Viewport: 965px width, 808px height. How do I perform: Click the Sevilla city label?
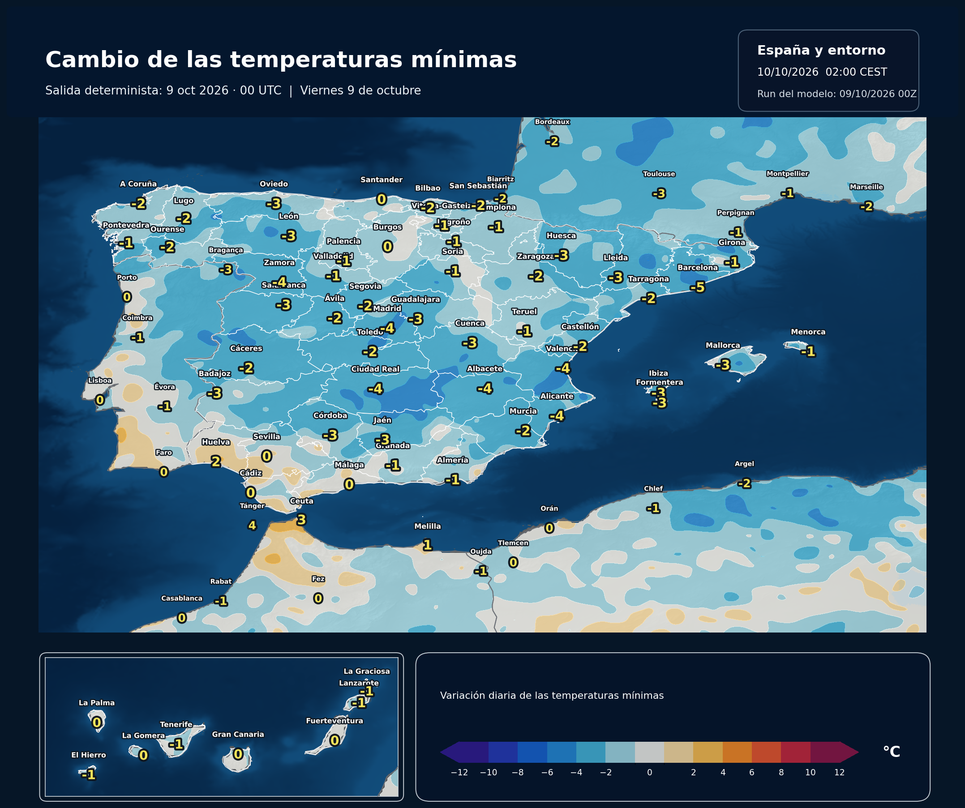click(266, 436)
